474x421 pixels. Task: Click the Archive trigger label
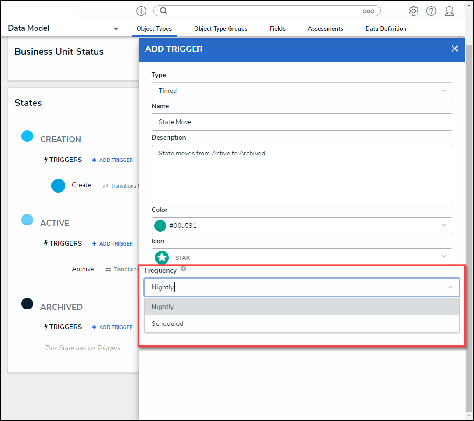click(x=83, y=269)
